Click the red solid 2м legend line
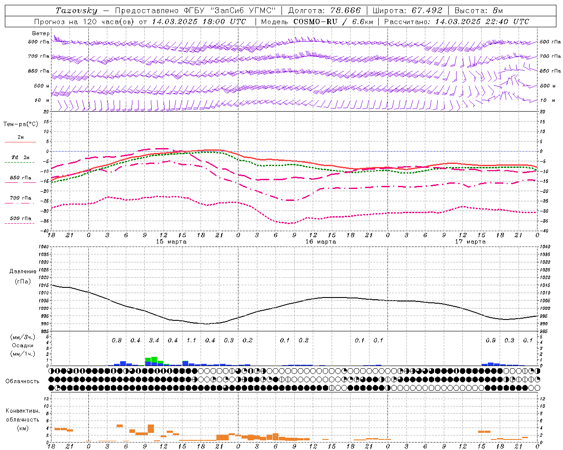Screen dimensions: 563x450 [20, 142]
